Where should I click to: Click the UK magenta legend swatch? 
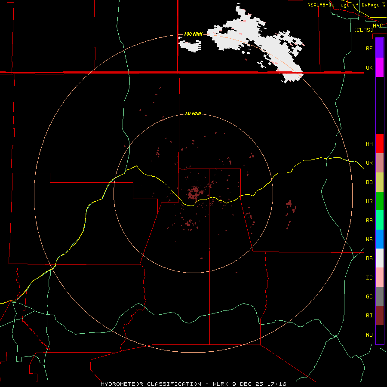point(380,68)
